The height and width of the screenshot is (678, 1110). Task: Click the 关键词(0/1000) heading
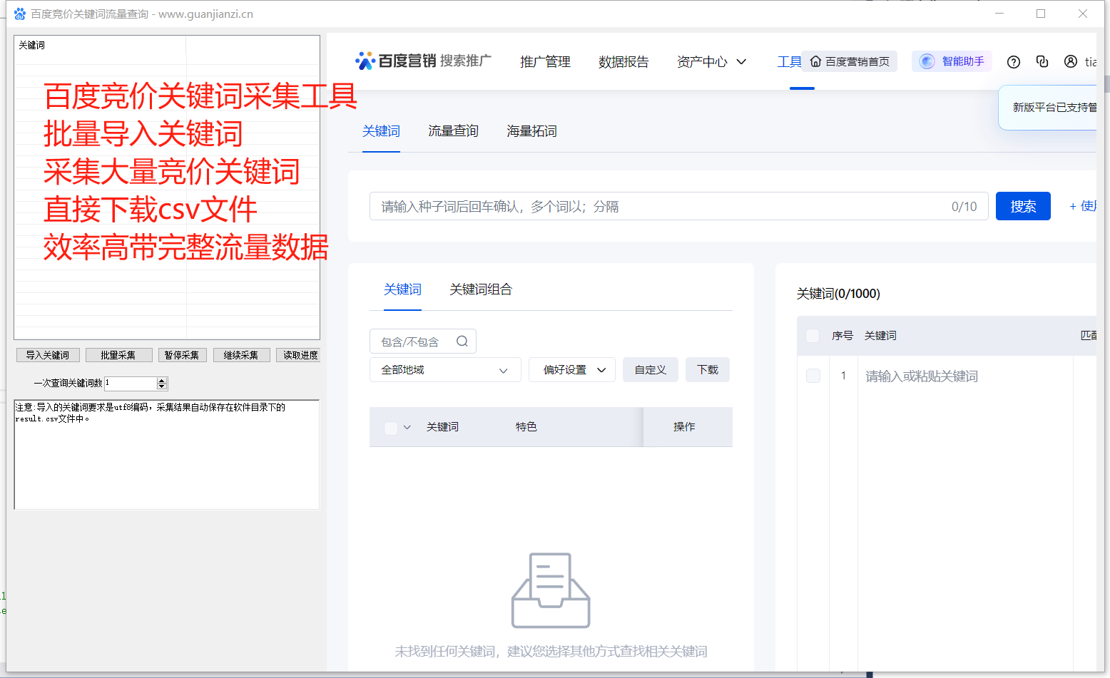(838, 294)
